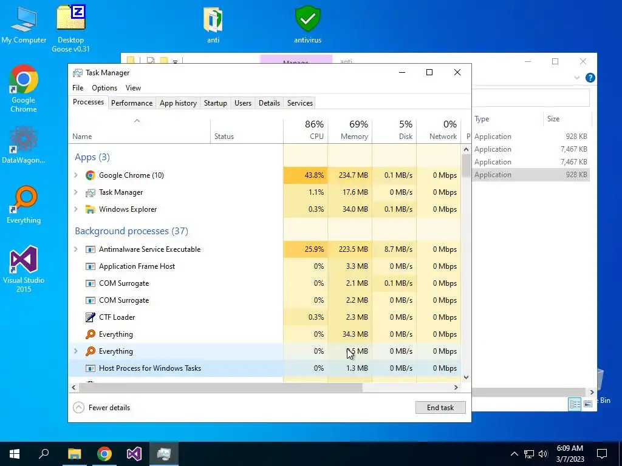The image size is (622, 466).
Task: Open Explorer help question mark icon
Action: [x=590, y=78]
